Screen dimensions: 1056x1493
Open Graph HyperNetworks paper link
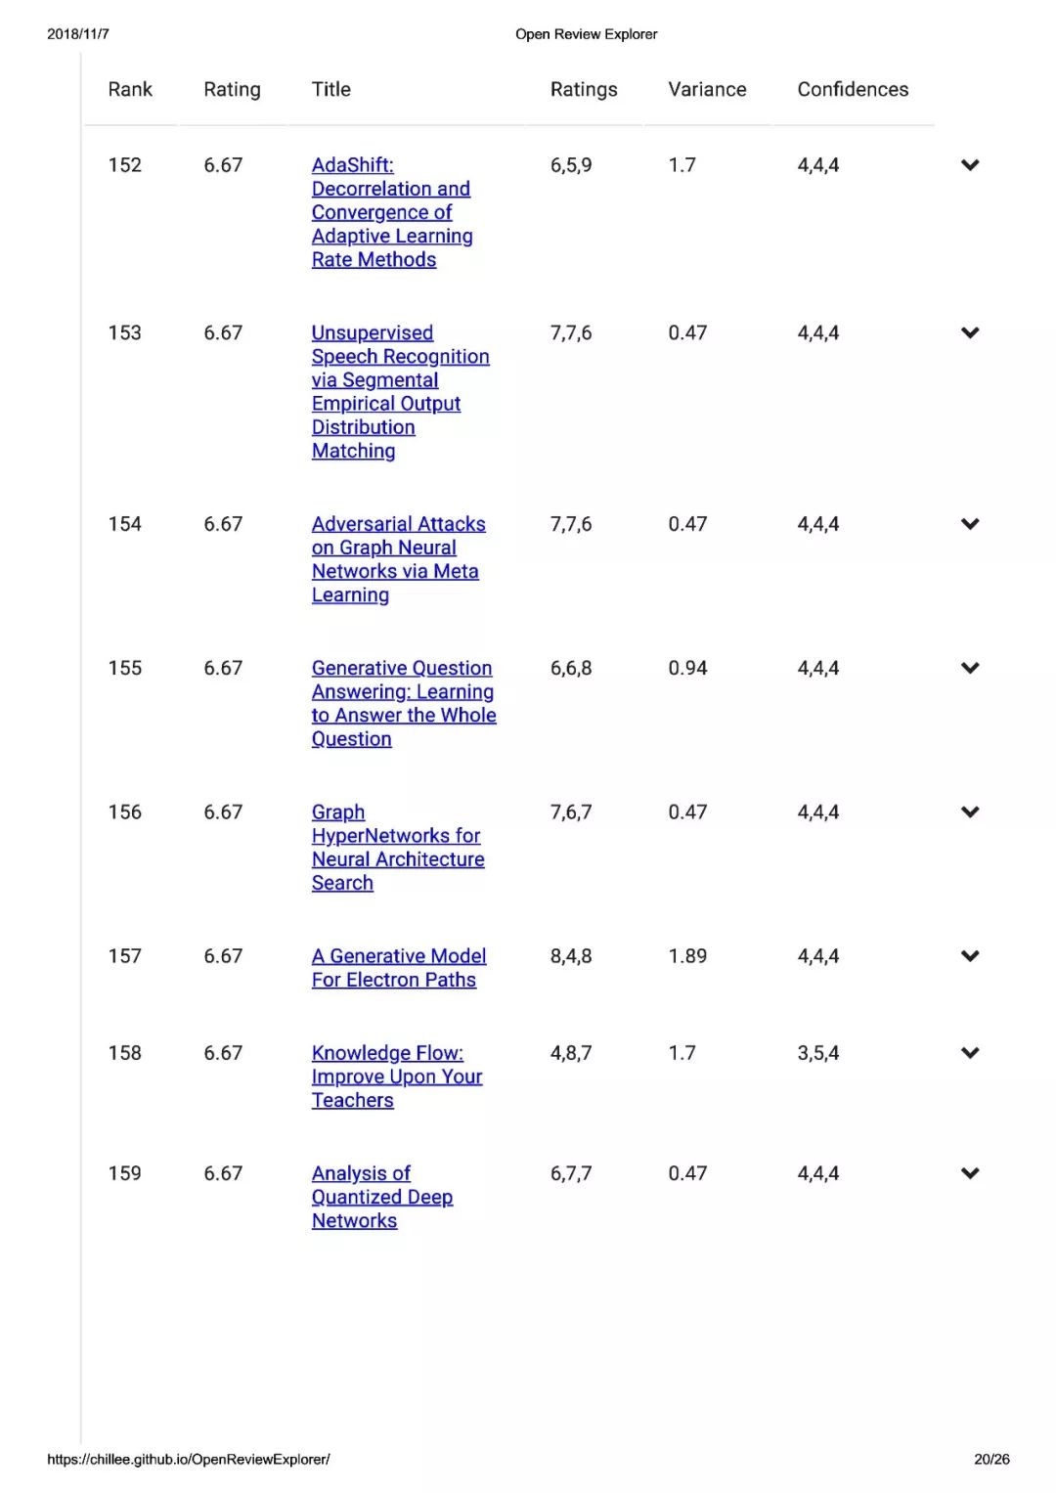click(x=398, y=848)
